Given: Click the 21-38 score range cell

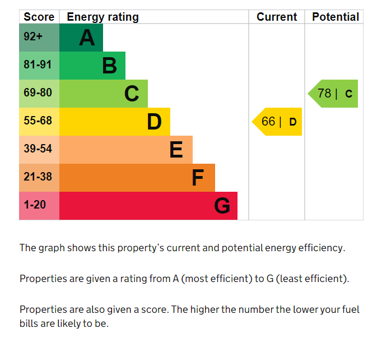Looking at the screenshot, I should coord(39,178).
